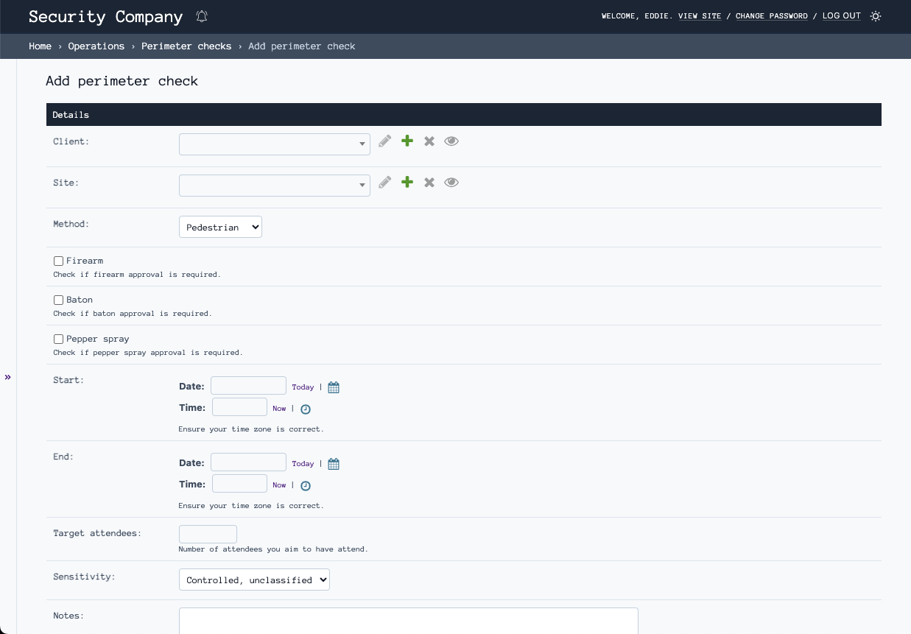Expand the Method dropdown showing Pedestrian

[220, 228]
